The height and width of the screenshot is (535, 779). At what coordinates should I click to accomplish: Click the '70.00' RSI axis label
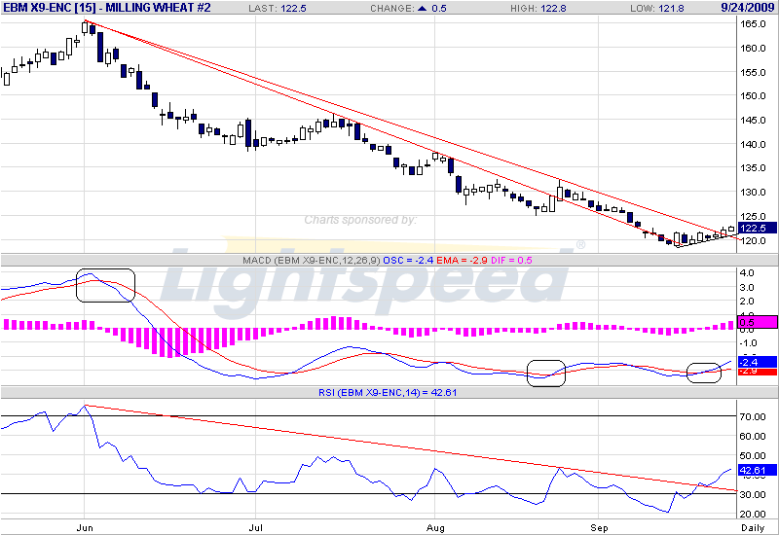[x=753, y=417]
